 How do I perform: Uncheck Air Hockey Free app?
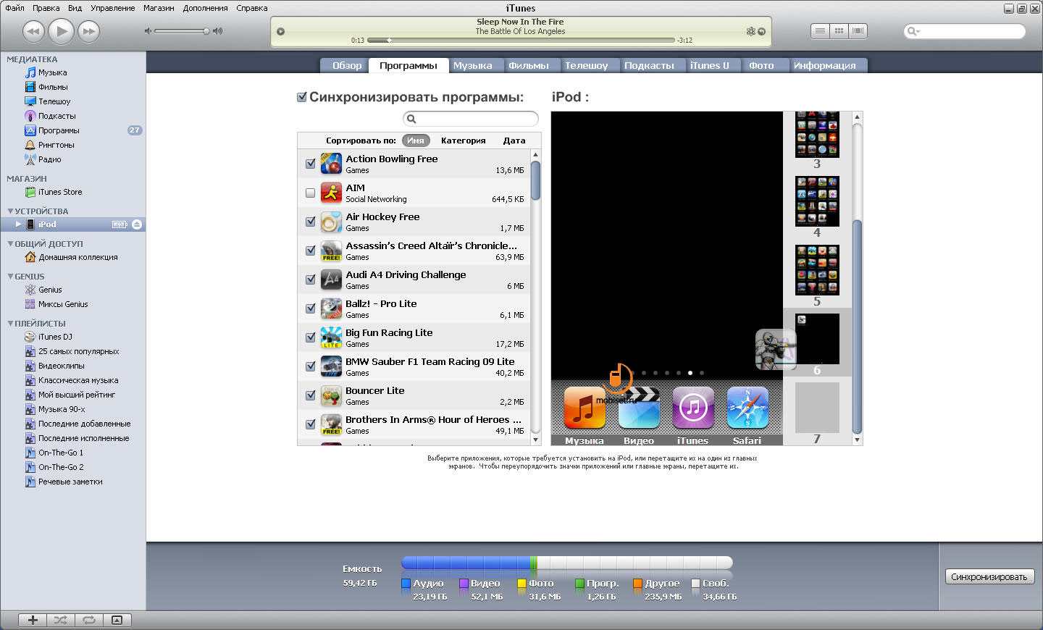pos(310,222)
